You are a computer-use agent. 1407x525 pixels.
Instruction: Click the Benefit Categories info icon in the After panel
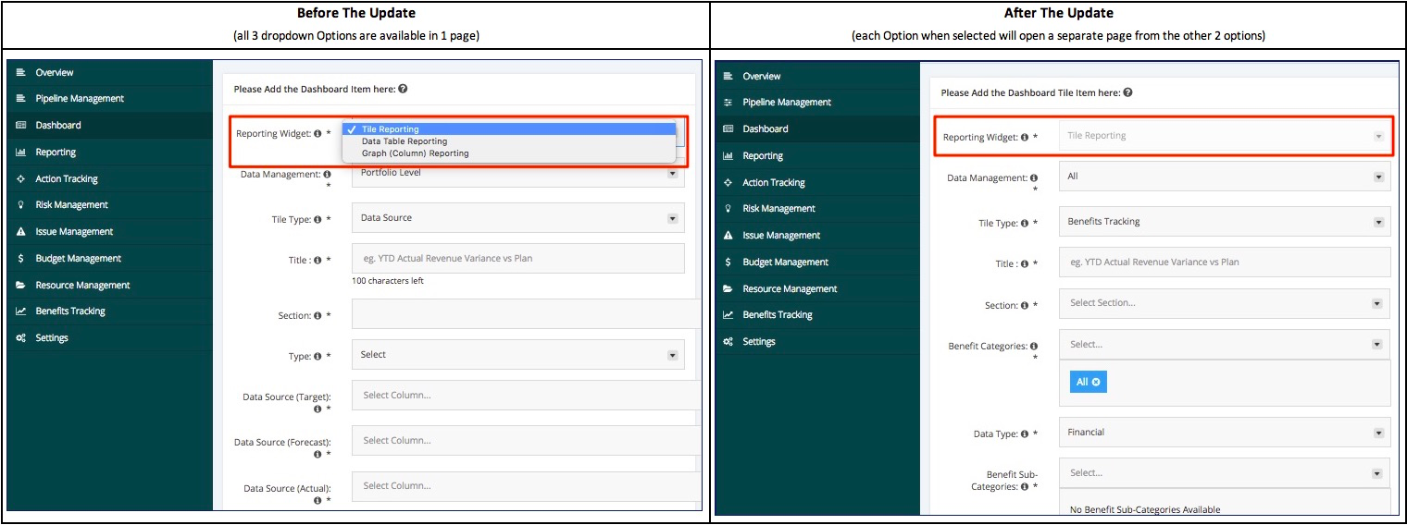[1033, 346]
